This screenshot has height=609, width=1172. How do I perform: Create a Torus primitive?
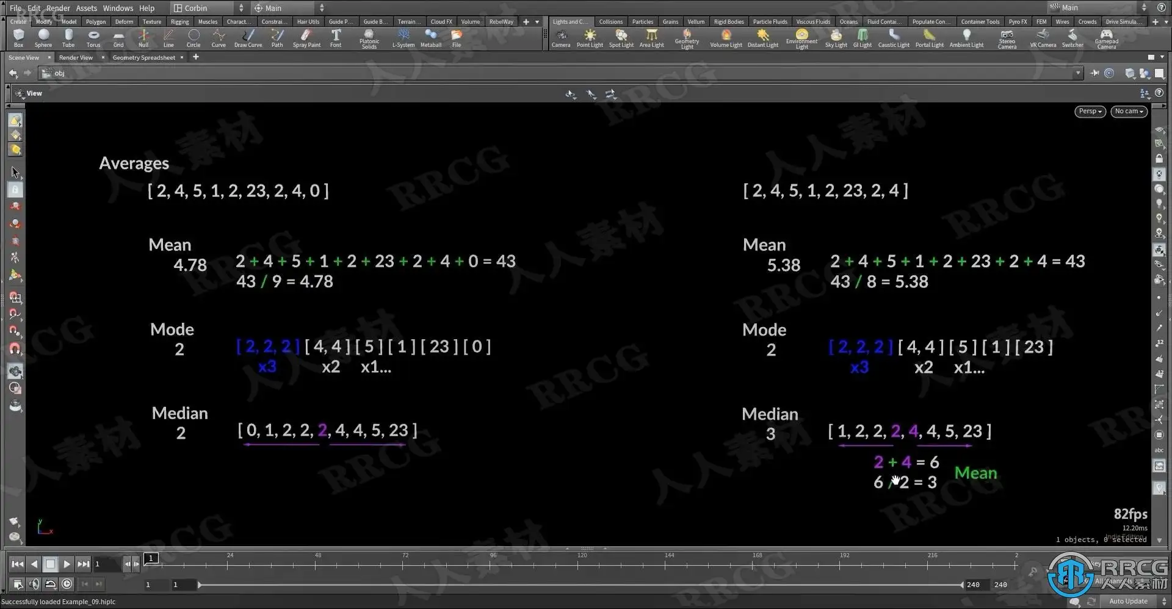[93, 38]
